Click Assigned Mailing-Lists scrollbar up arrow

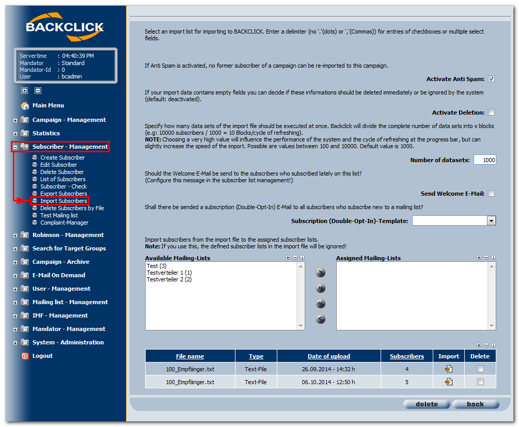coord(492,266)
